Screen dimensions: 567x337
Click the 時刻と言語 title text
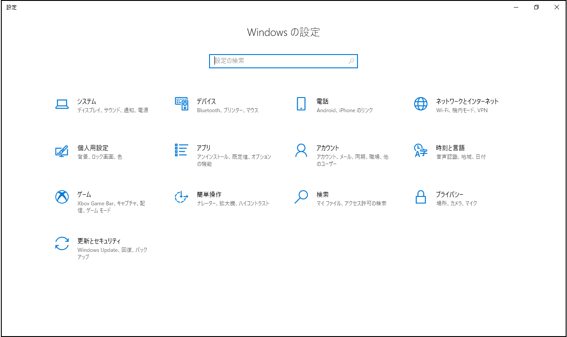tap(450, 148)
